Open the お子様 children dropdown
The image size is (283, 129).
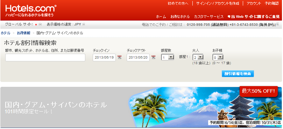click(218, 58)
